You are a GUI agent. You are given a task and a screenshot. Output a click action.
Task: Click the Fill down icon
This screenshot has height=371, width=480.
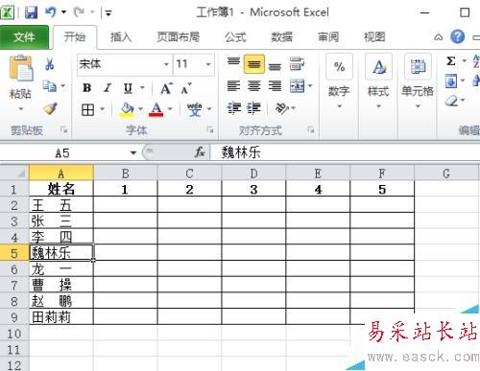(451, 81)
